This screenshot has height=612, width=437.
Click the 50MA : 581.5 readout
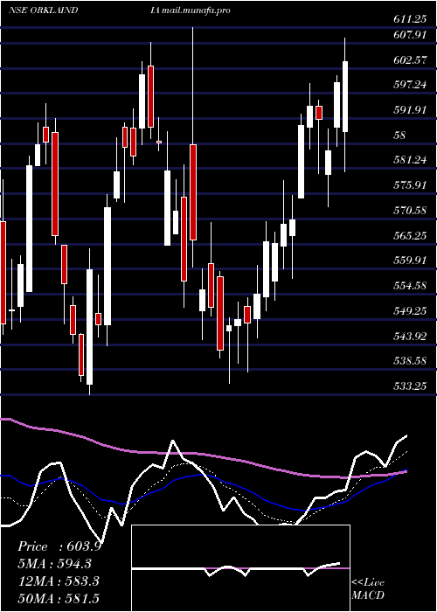(60, 599)
